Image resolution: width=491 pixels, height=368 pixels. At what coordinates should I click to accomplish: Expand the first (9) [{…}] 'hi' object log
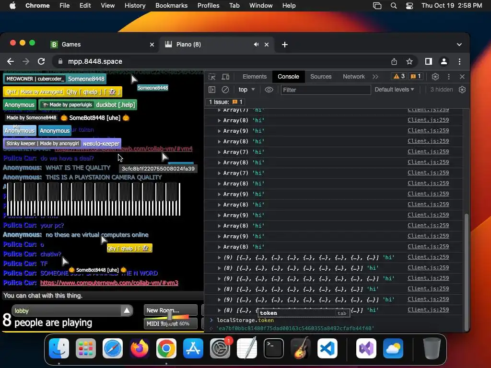pos(219,257)
